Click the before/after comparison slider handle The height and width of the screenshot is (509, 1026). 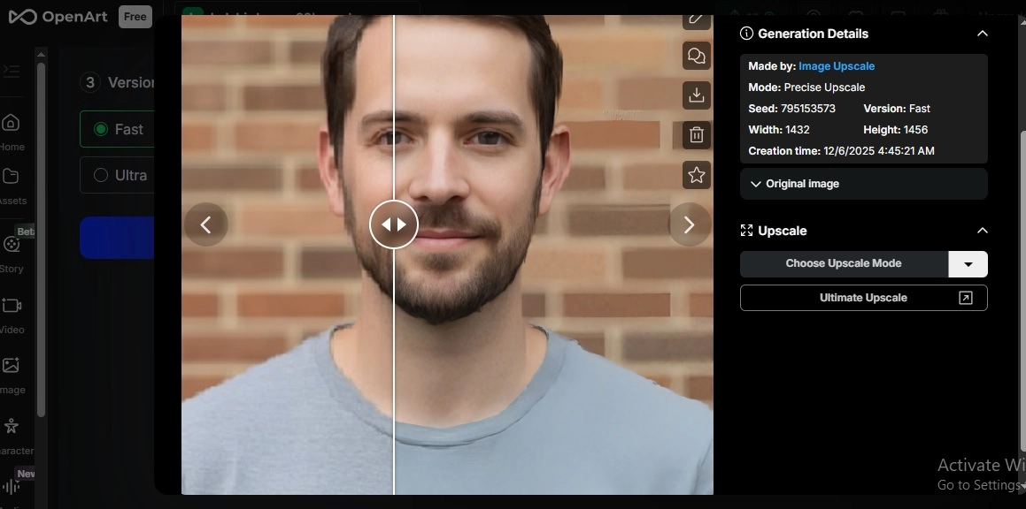[394, 224]
